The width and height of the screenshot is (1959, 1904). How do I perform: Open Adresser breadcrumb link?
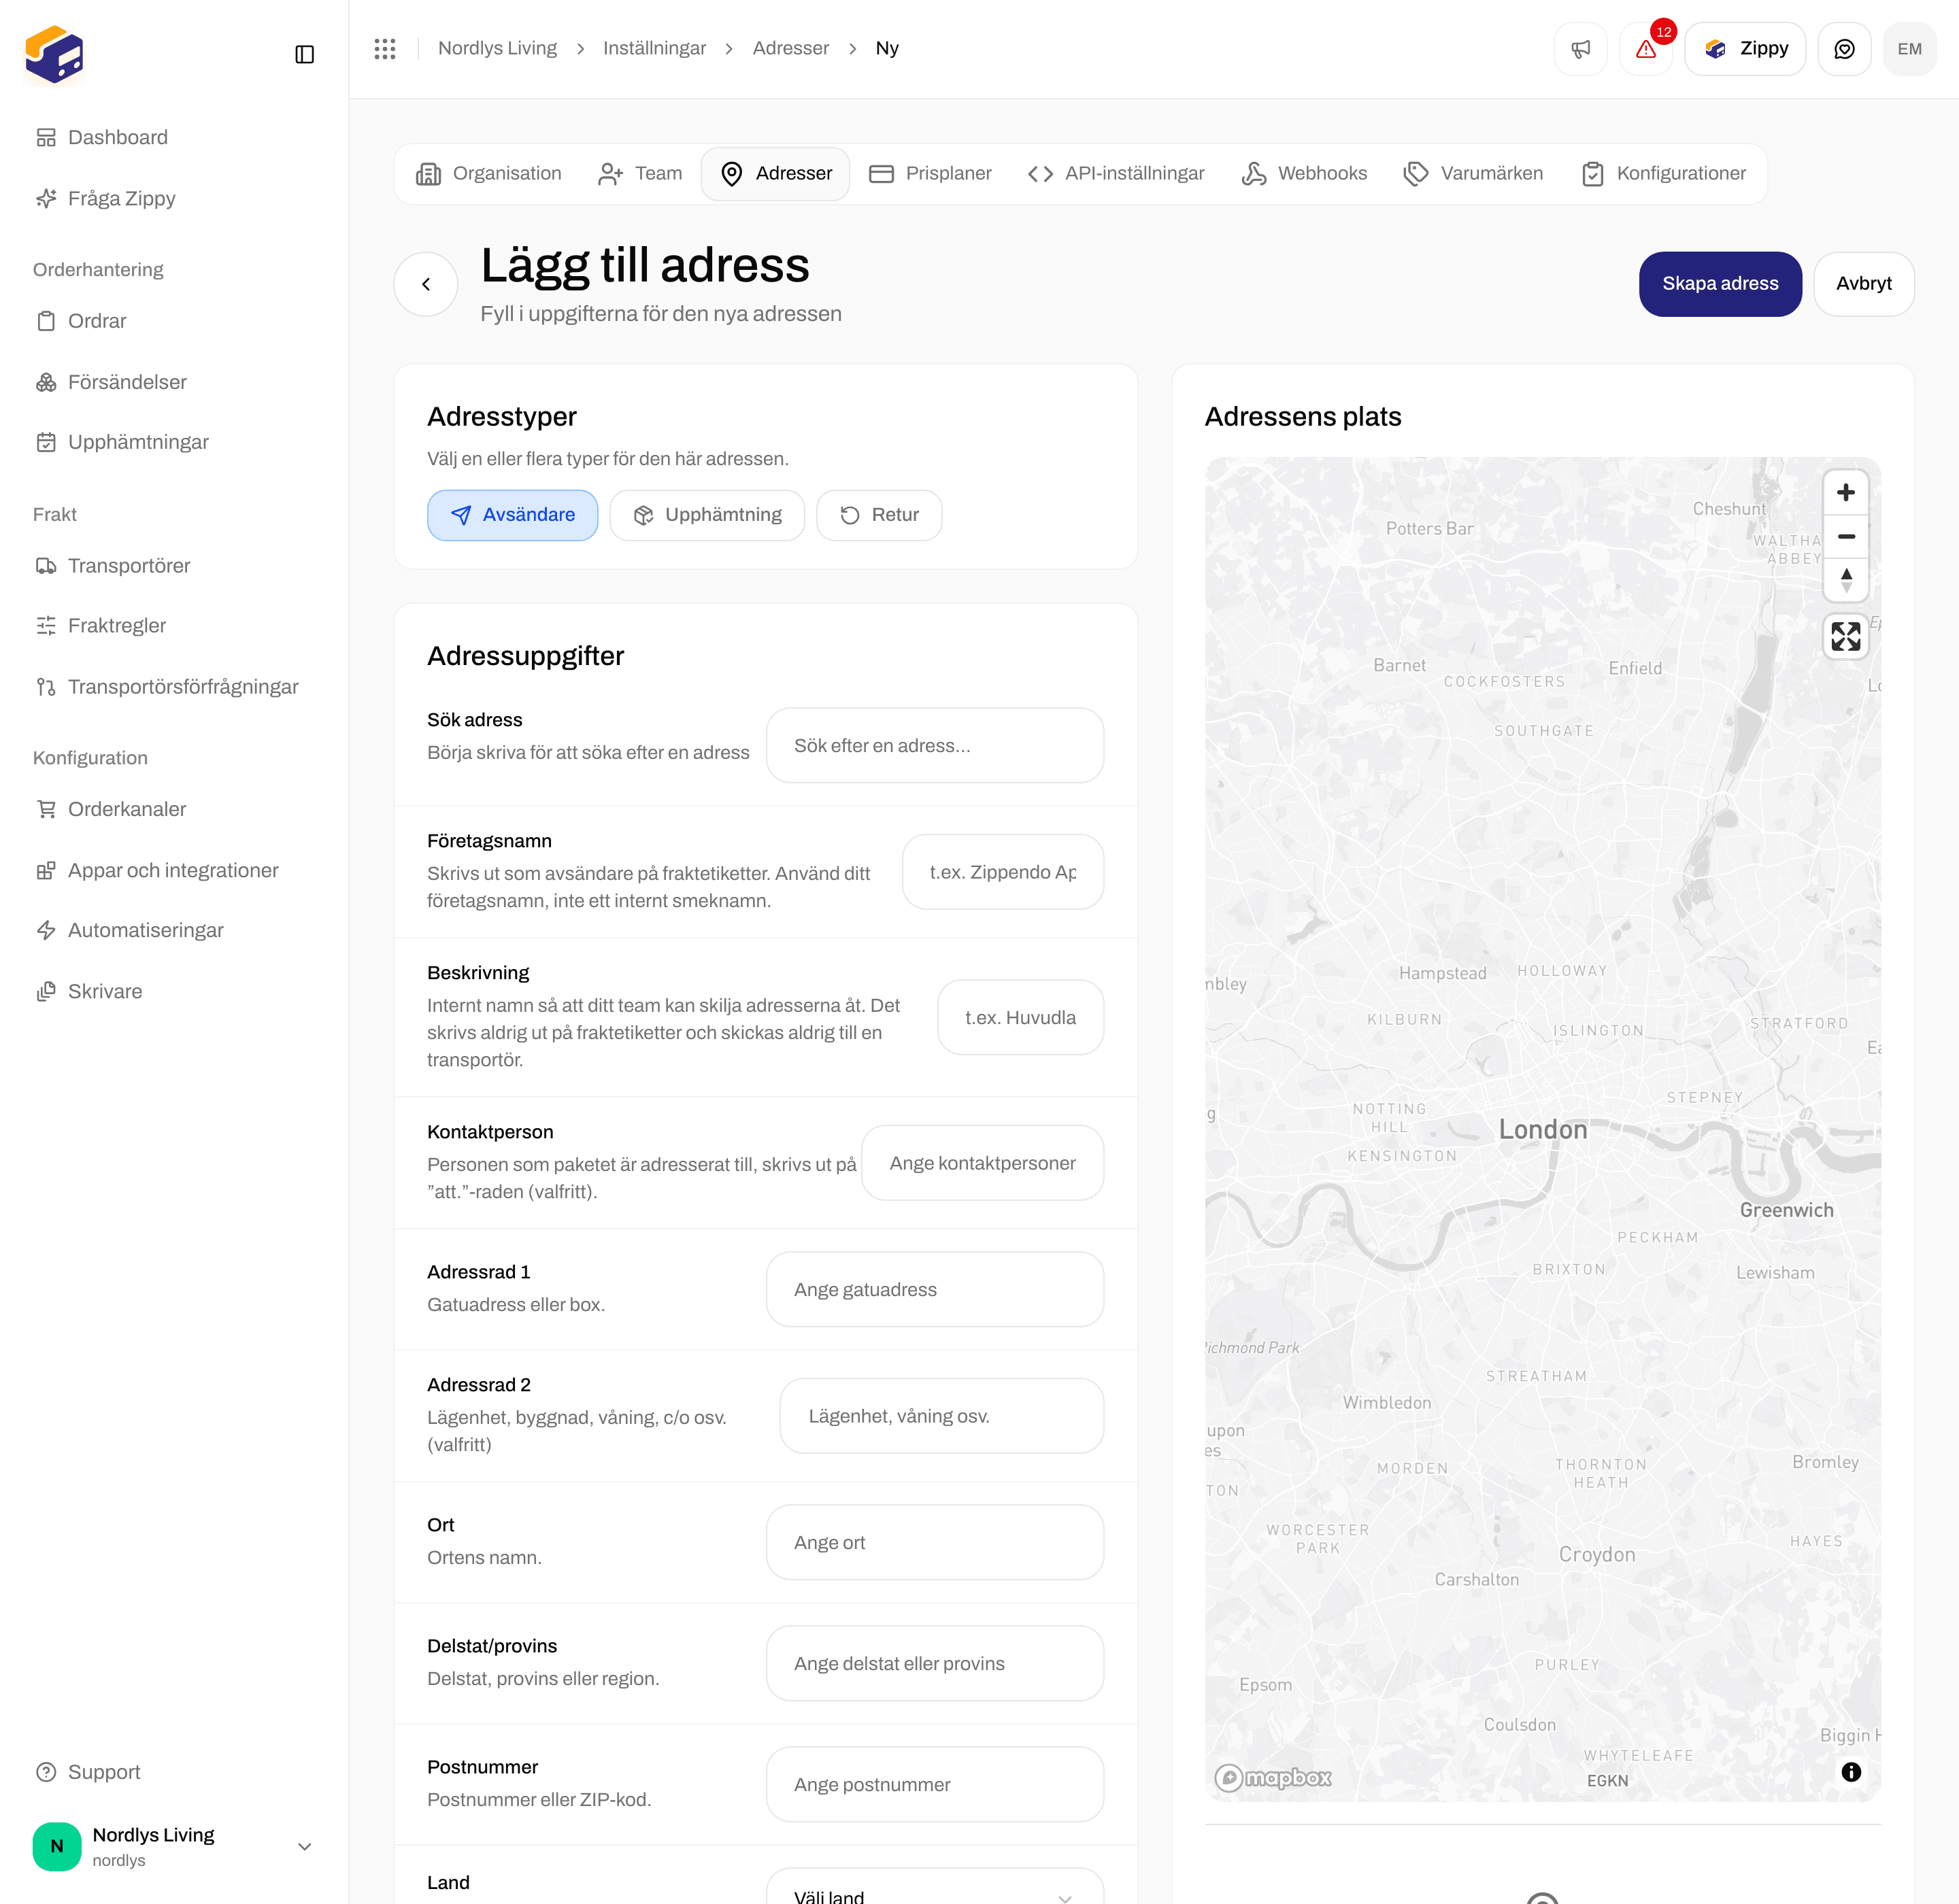[790, 48]
